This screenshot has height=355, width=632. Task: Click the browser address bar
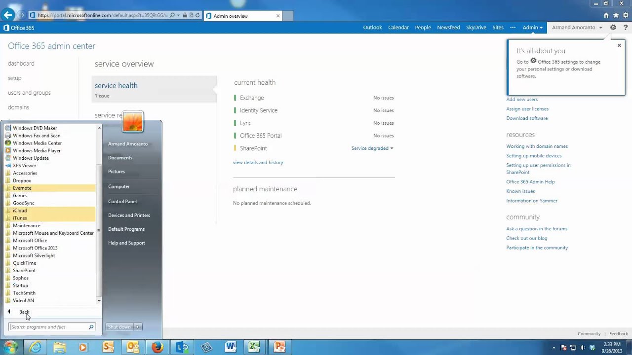(102, 15)
